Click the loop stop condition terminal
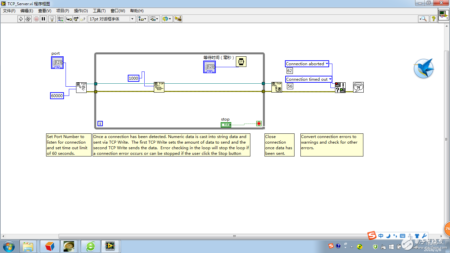 coord(259,124)
